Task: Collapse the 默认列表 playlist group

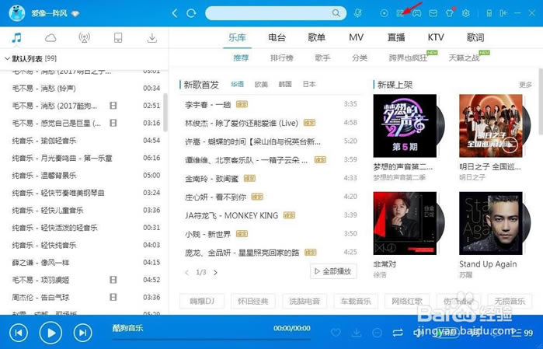Action: (x=7, y=58)
